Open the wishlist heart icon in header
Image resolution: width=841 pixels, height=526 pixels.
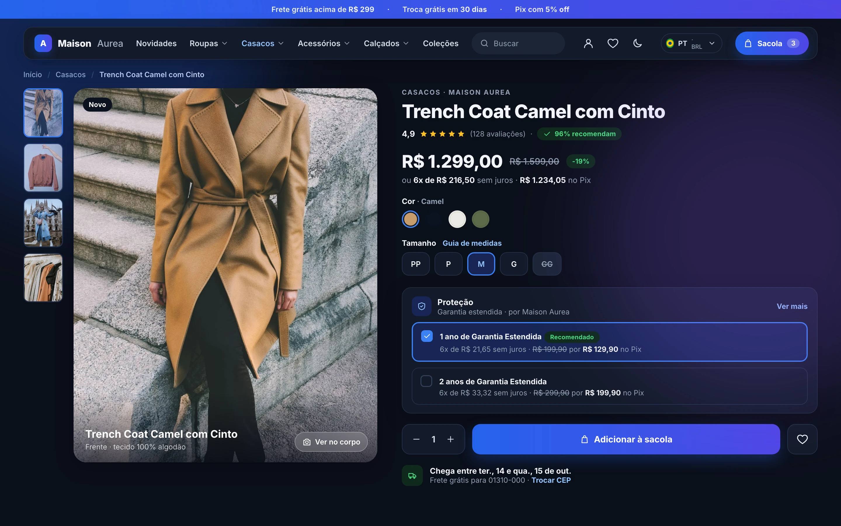click(613, 44)
